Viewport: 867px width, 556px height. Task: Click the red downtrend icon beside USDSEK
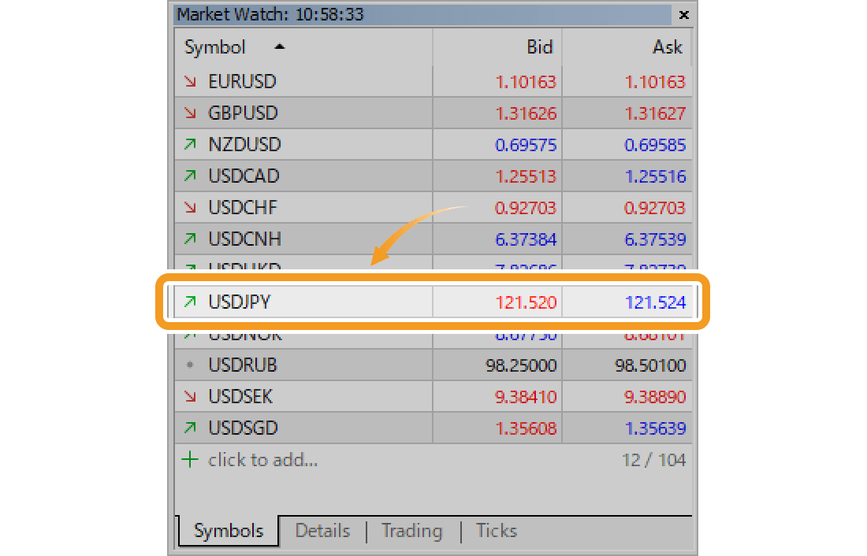pyautogui.click(x=191, y=396)
